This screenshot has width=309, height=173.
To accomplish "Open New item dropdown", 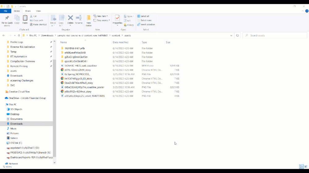I will coord(101,16).
